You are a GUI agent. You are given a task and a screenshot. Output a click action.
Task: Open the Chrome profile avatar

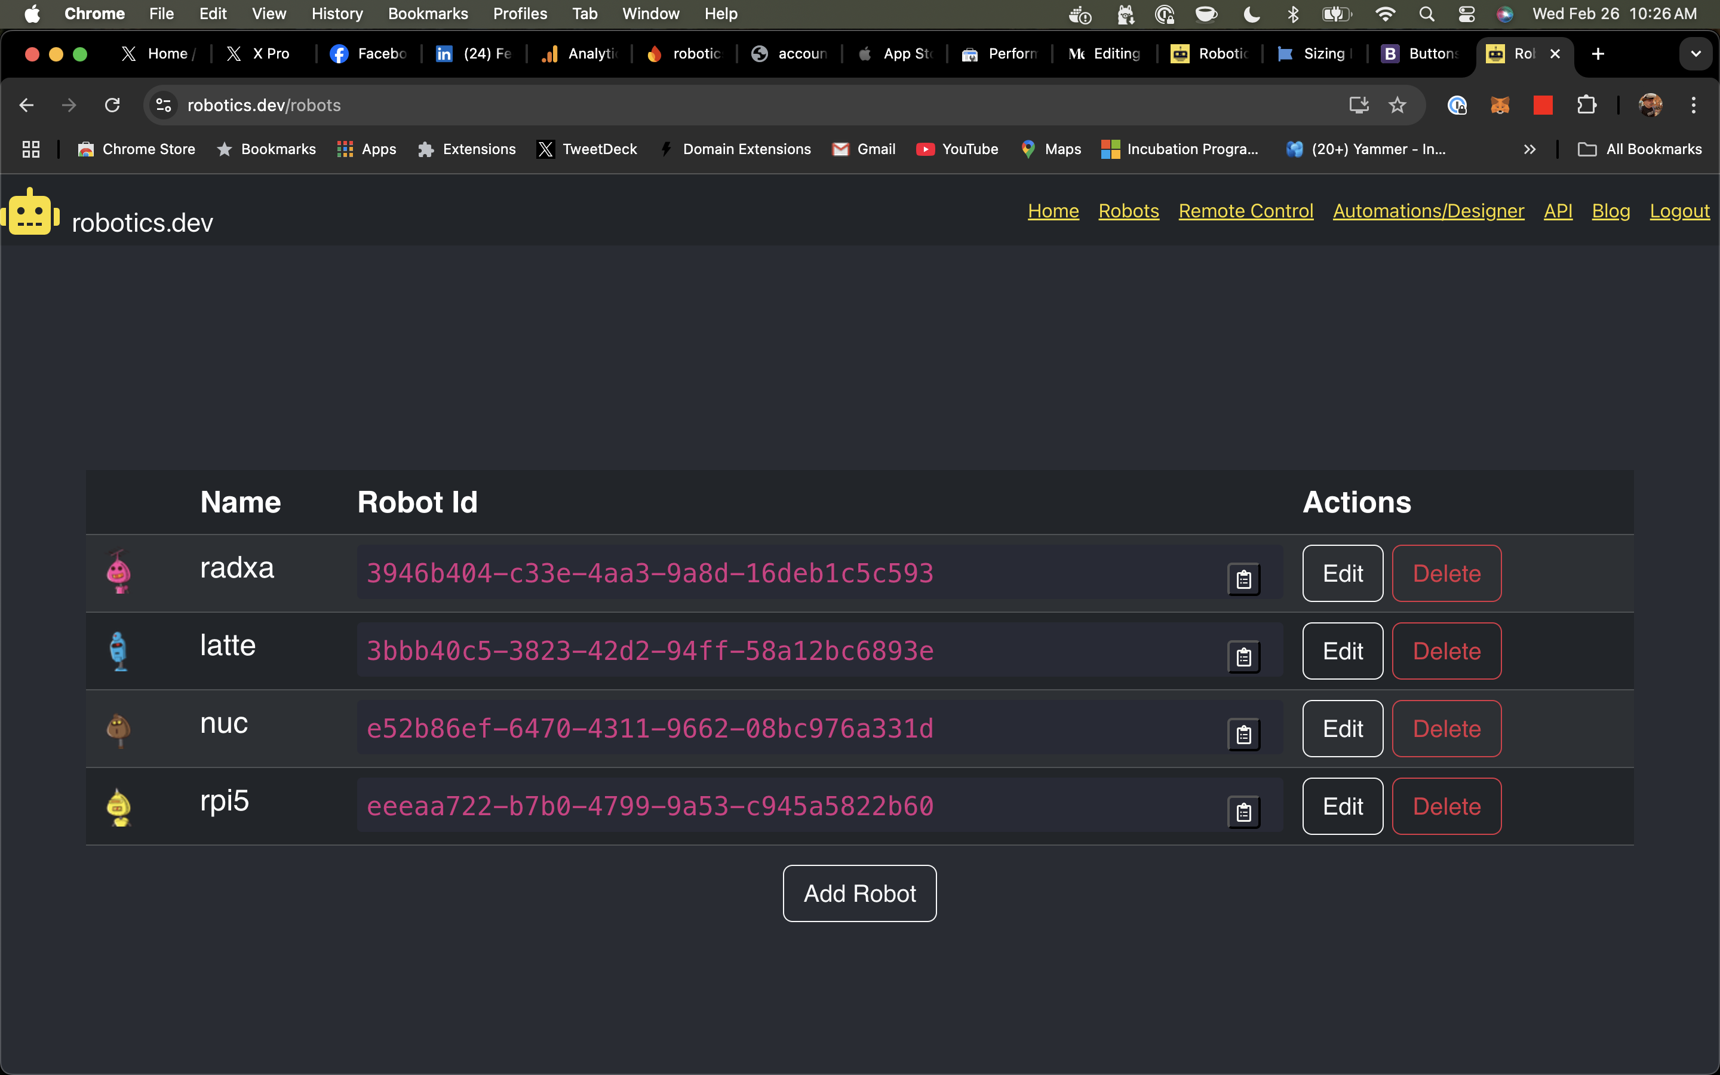coord(1650,105)
